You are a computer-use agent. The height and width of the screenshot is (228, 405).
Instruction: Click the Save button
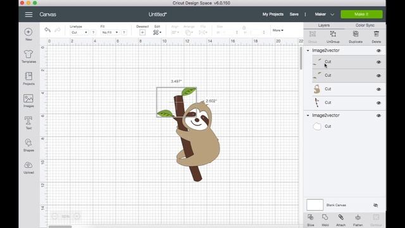coord(294,14)
